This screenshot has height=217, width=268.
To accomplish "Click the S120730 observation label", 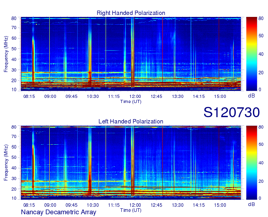I will coord(232,112).
